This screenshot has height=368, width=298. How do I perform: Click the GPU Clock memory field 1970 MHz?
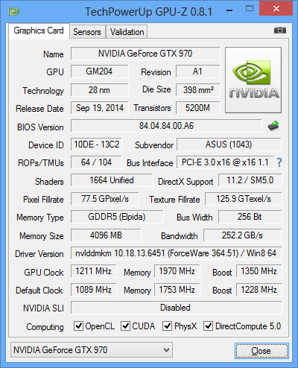[177, 271]
